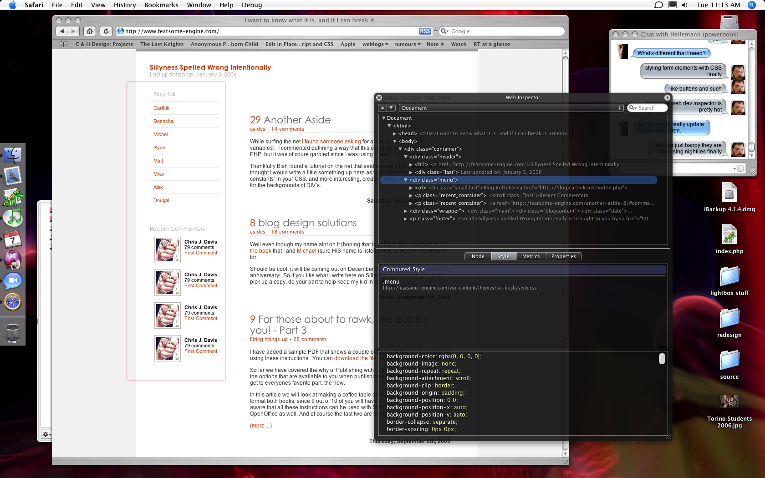Switch to the Node tab in Inspector
765x478 pixels.
tap(478, 256)
